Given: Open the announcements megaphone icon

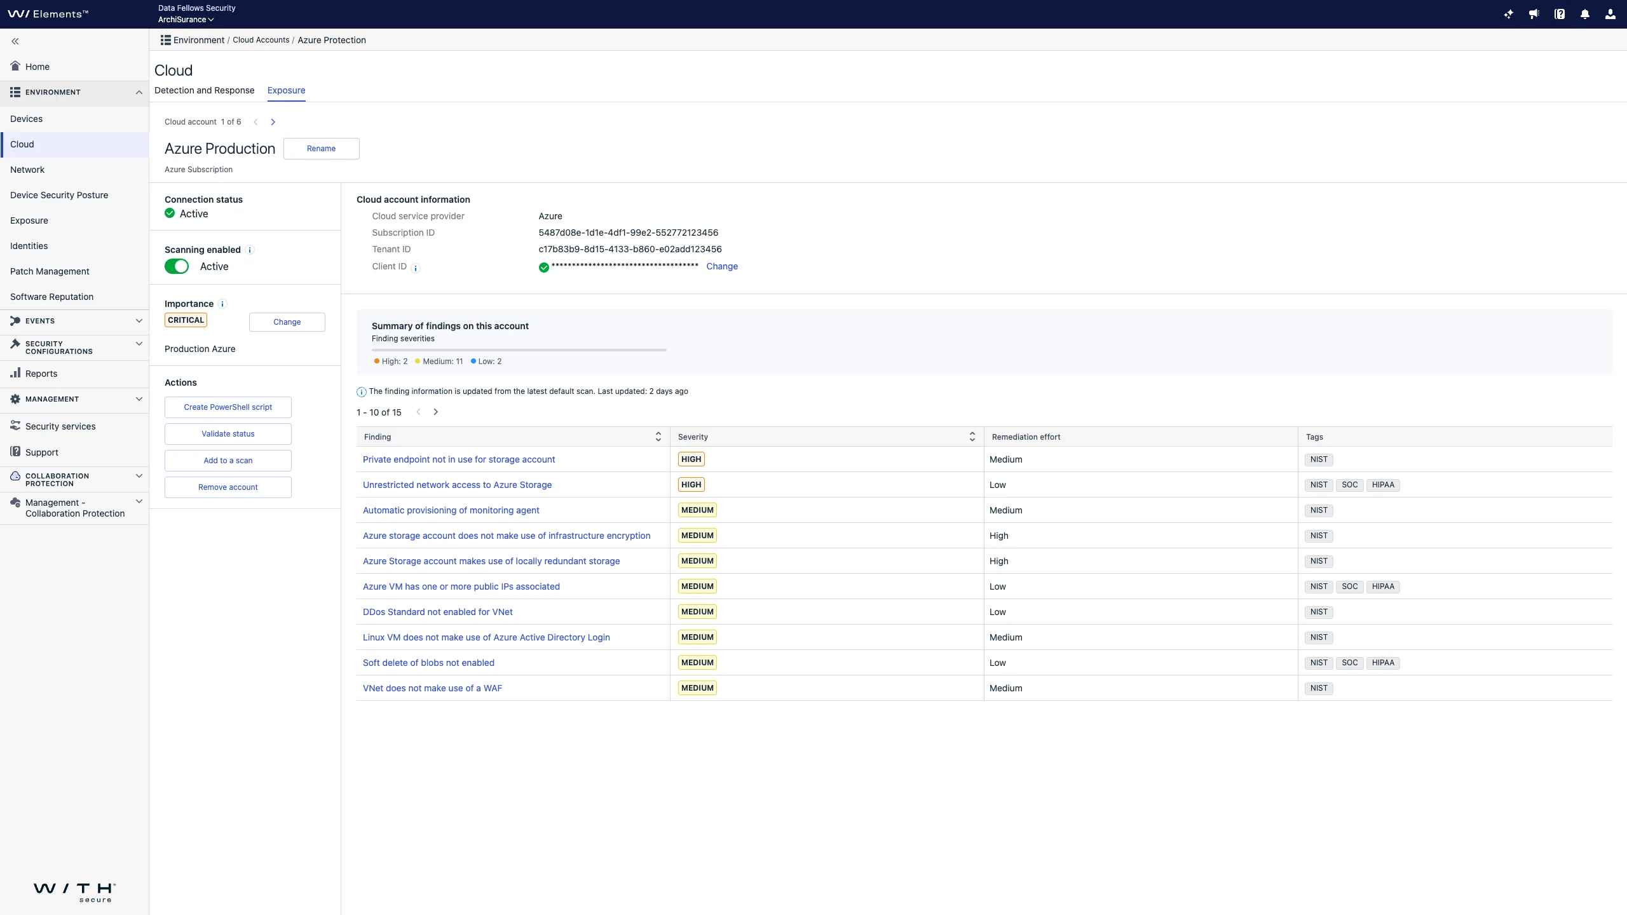Looking at the screenshot, I should point(1534,14).
